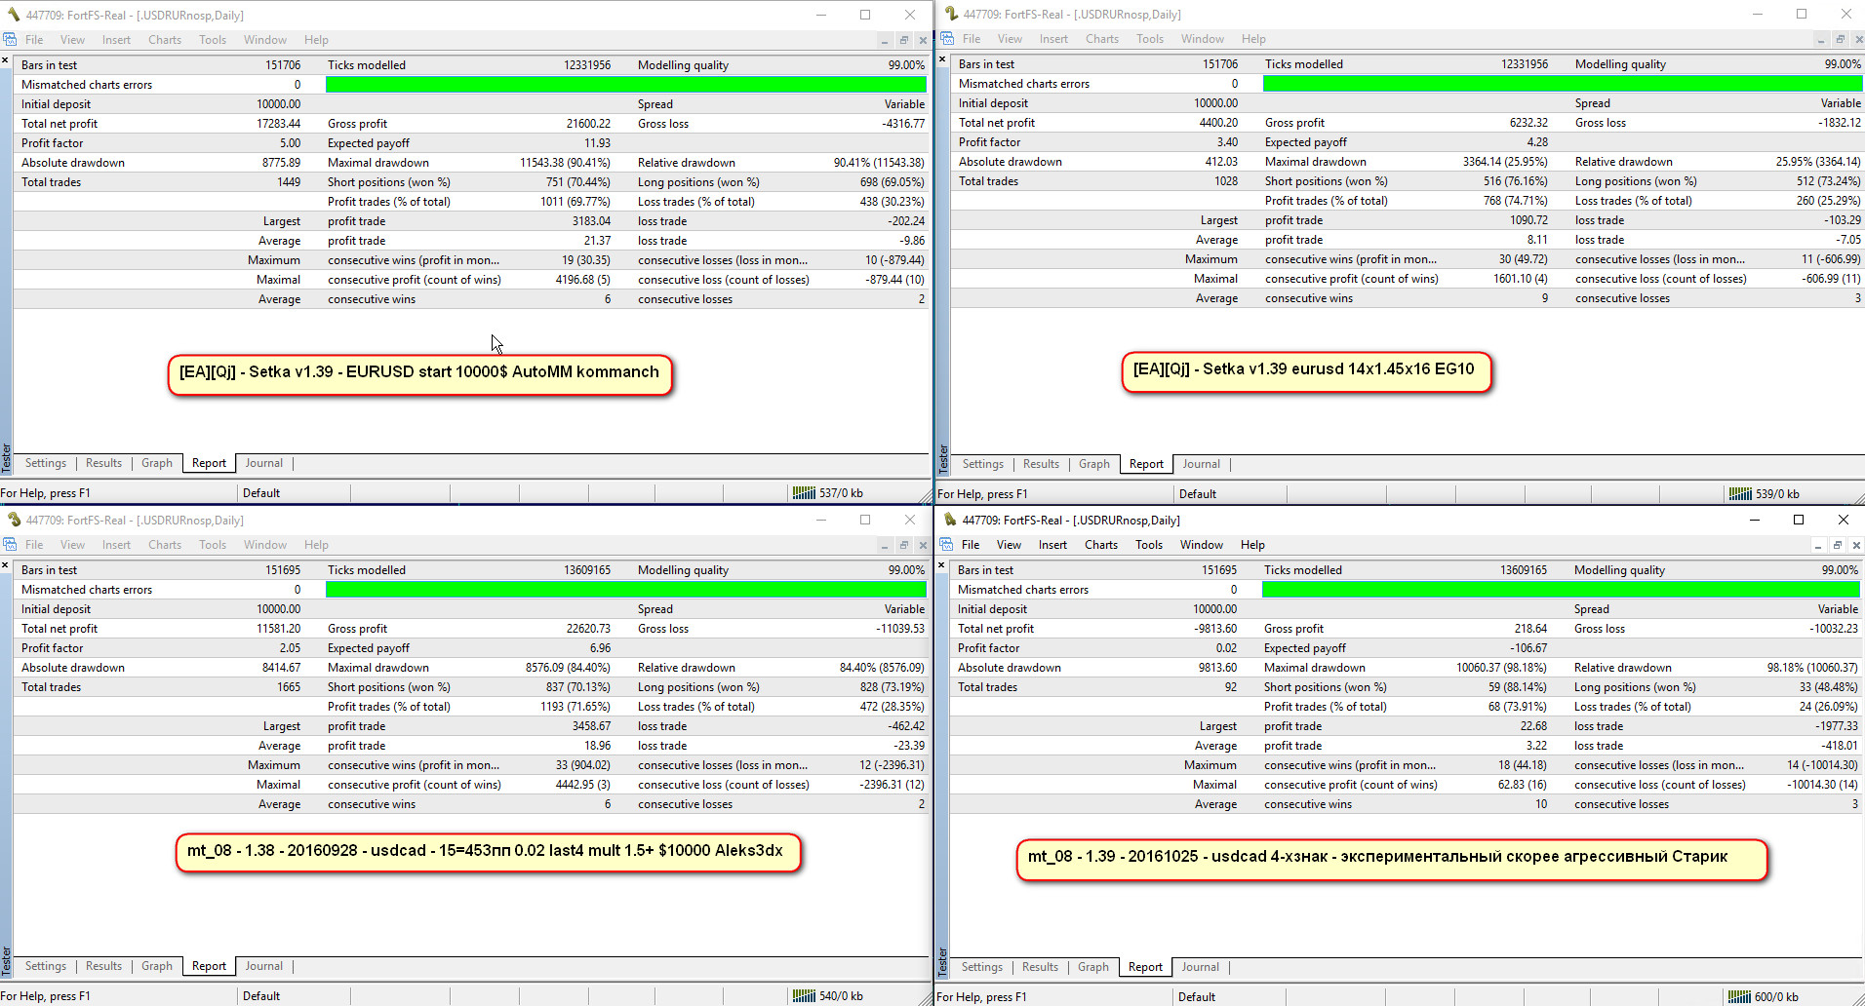Click the MetaTrader app icon in bottom-right title bar

[x=950, y=520]
